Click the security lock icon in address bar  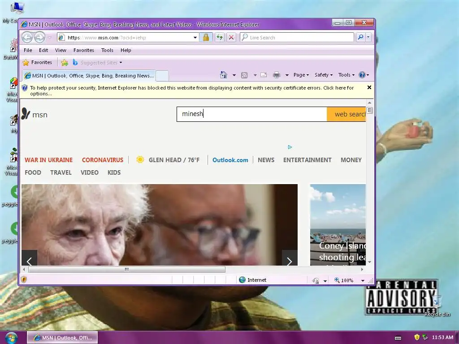[206, 38]
